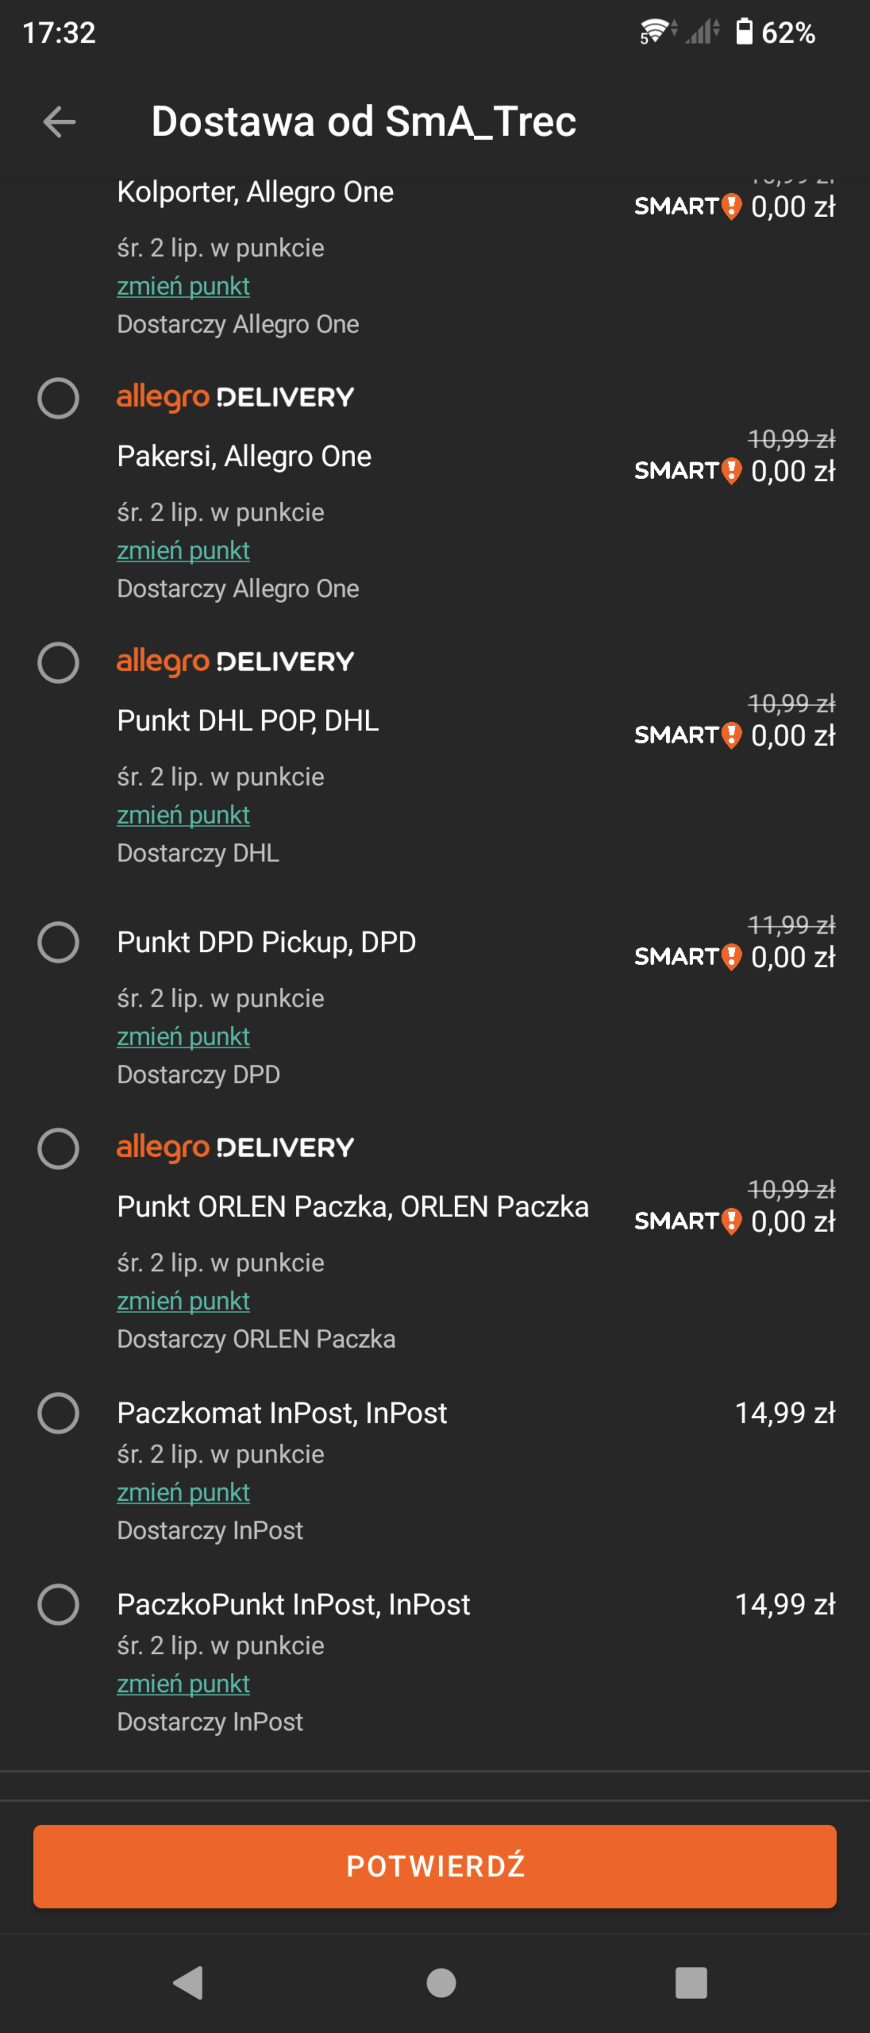Select Punkt DPD Pickup radio button
The image size is (870, 2033).
point(58,942)
